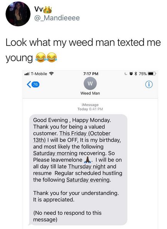The image size is (167, 229).
Task: Tap the underlined Thursday night text
Action: (x=87, y=167)
